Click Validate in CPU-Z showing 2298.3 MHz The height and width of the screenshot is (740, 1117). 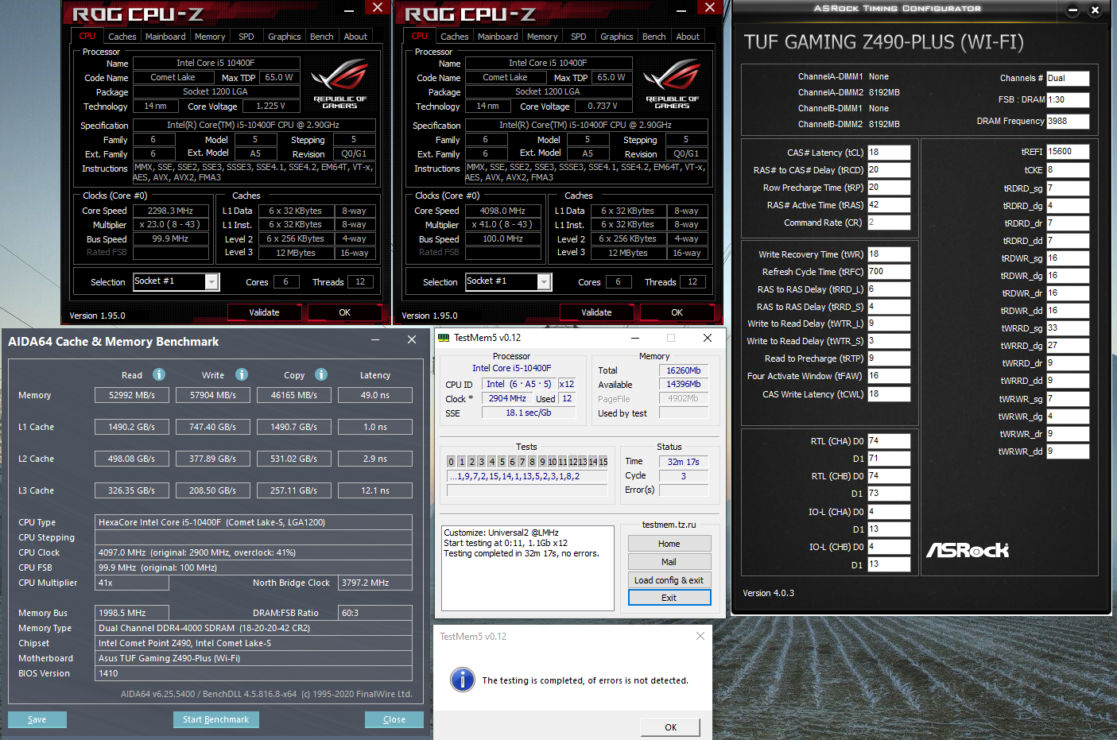265,312
